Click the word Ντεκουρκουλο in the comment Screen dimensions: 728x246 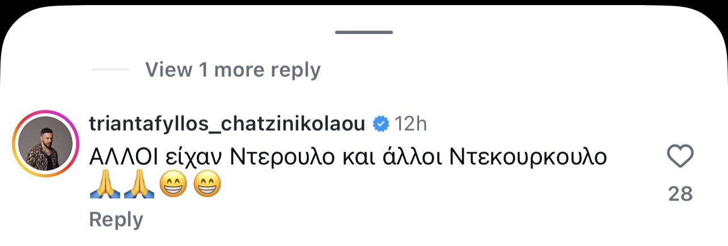(528, 157)
